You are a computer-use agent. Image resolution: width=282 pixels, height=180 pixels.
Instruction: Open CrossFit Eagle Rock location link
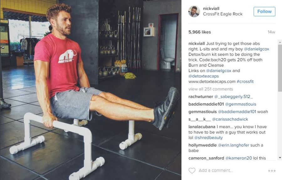tap(223, 14)
